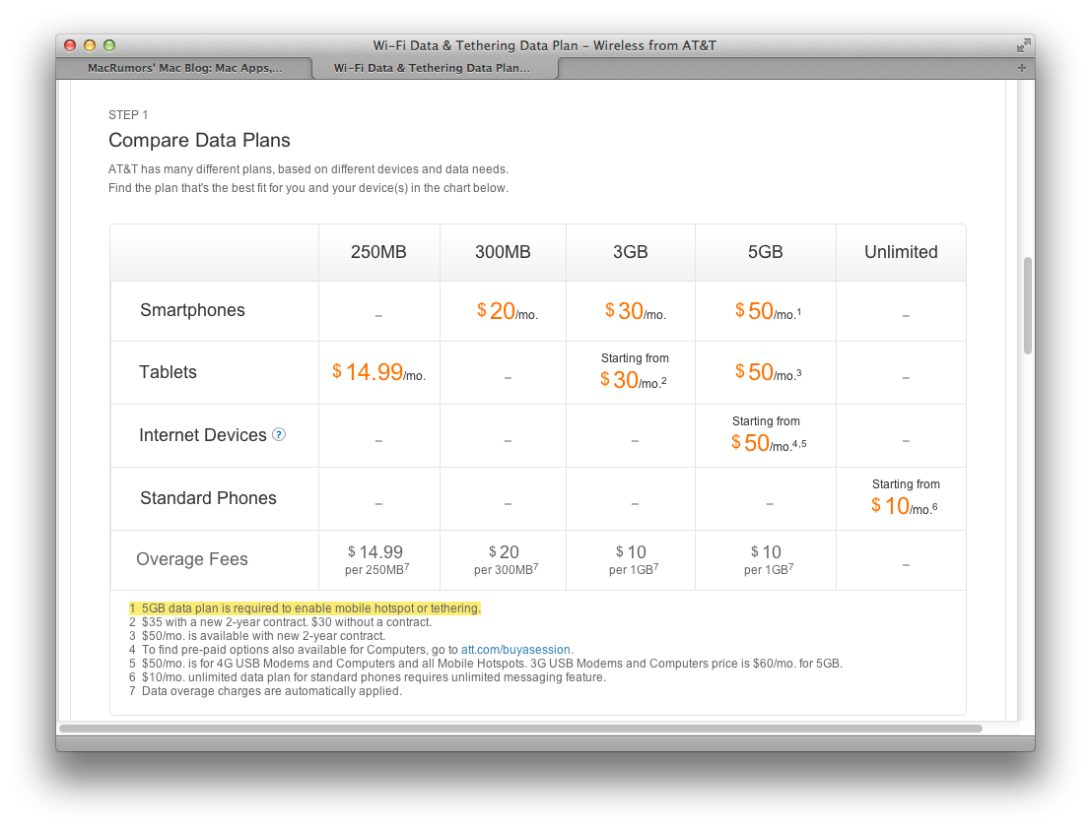This screenshot has width=1091, height=829.
Task: Switch to MacRumors' Mac Blog tab
Action: (x=184, y=68)
